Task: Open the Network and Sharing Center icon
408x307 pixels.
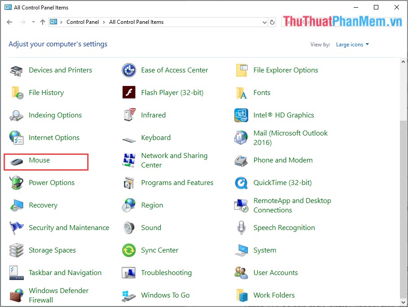Action: 129,160
